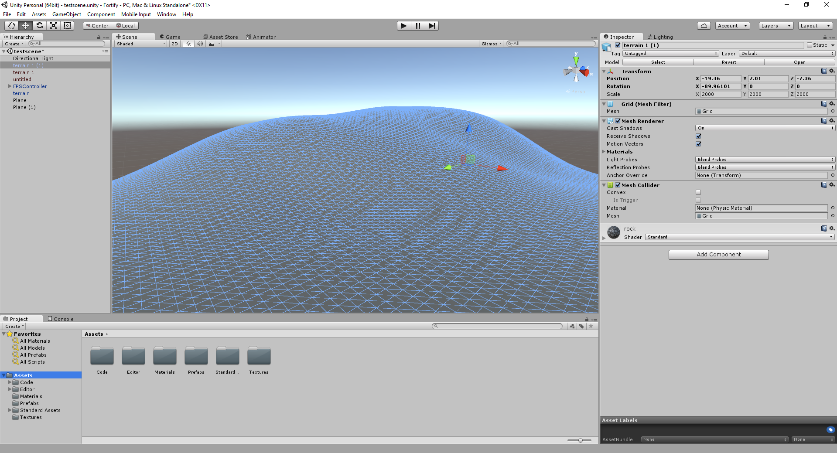The width and height of the screenshot is (837, 453).
Task: Step one frame forward
Action: (x=432, y=26)
